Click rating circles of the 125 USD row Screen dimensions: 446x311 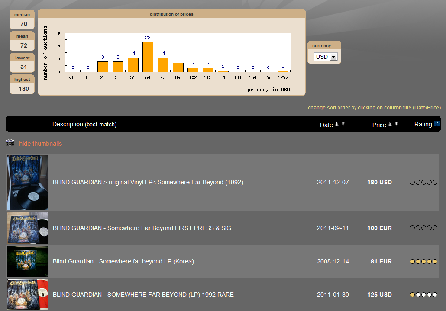[x=423, y=295]
